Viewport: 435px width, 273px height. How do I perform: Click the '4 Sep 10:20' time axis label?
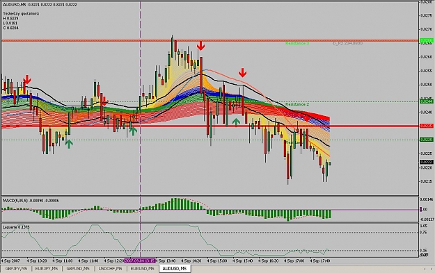(x=37, y=260)
